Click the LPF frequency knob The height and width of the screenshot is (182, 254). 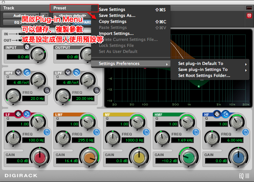coord(63,96)
